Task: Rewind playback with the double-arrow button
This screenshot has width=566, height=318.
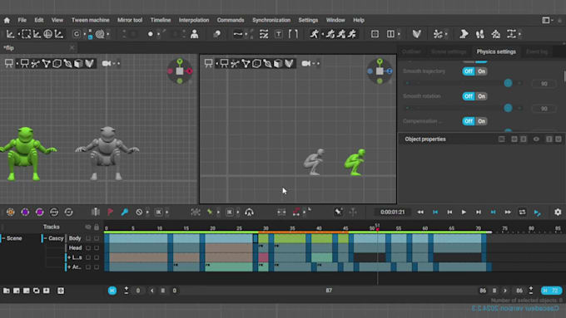Action: (420, 212)
